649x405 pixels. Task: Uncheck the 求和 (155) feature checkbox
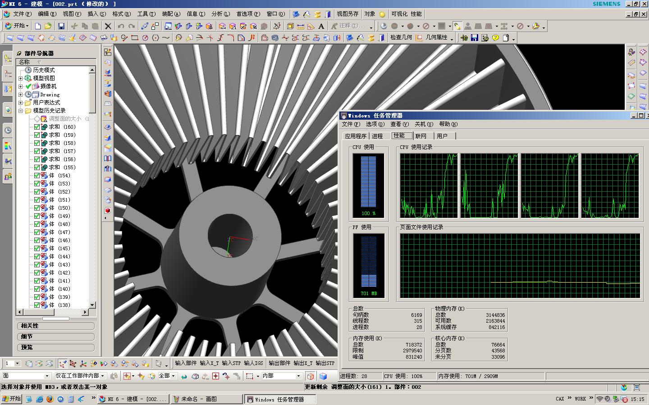click(37, 167)
